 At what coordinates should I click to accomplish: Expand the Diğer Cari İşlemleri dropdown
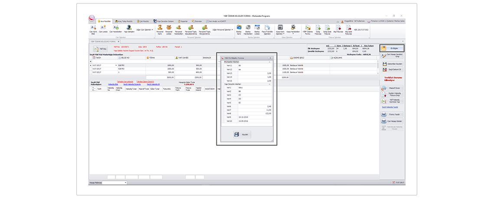(145, 30)
